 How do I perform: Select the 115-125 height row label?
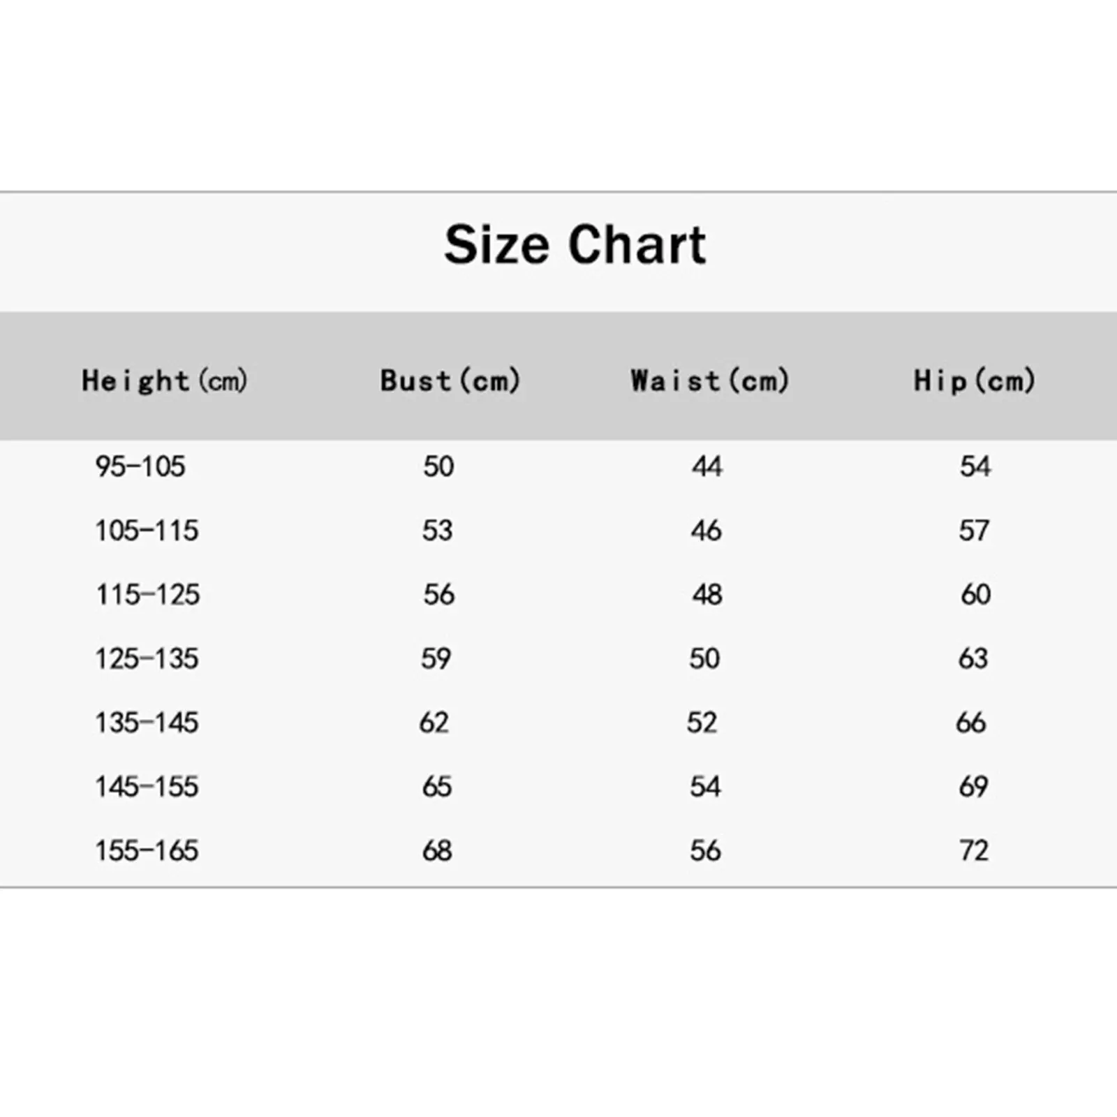(147, 595)
